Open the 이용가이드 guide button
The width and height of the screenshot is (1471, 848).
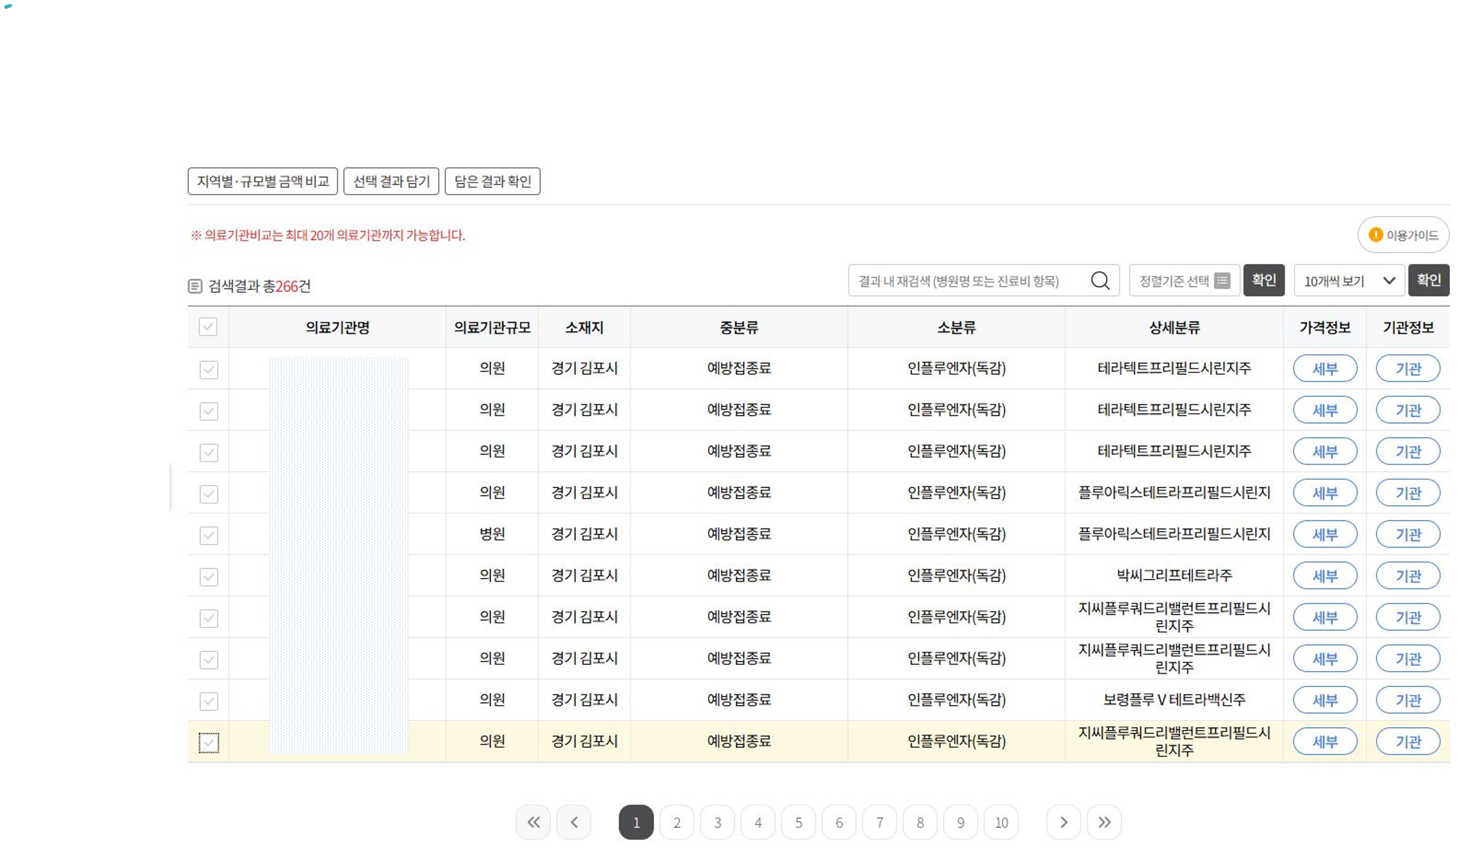click(x=1403, y=235)
